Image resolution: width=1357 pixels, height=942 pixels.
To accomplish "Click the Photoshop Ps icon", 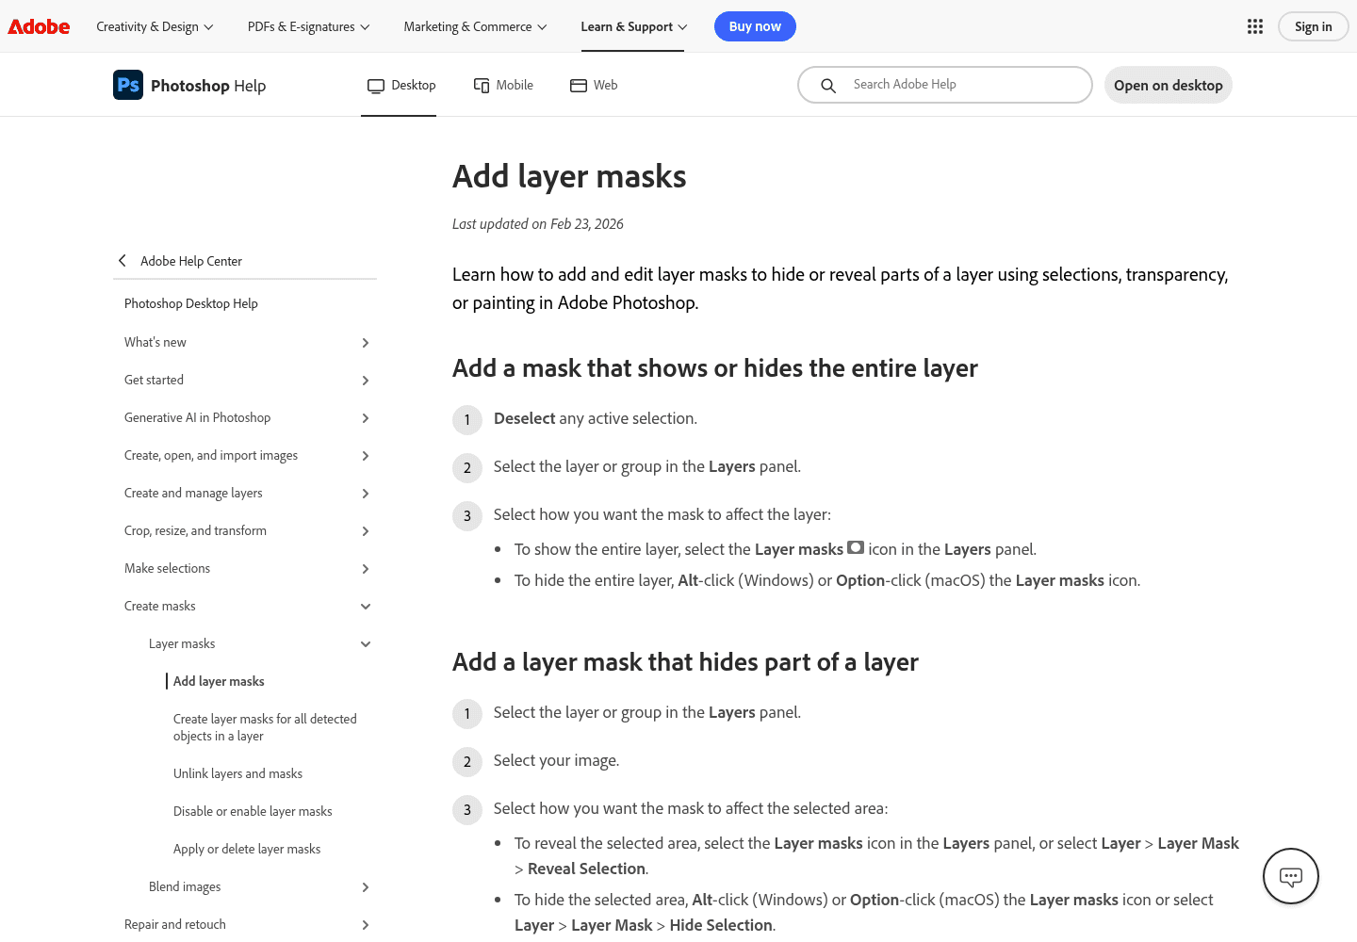I will click(128, 85).
